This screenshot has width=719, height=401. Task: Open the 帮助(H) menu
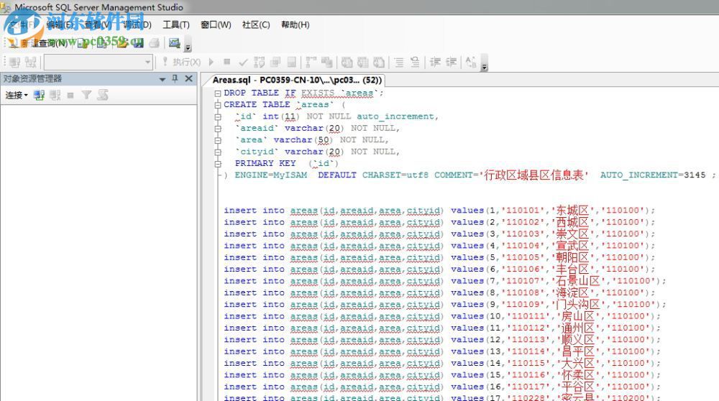click(296, 24)
